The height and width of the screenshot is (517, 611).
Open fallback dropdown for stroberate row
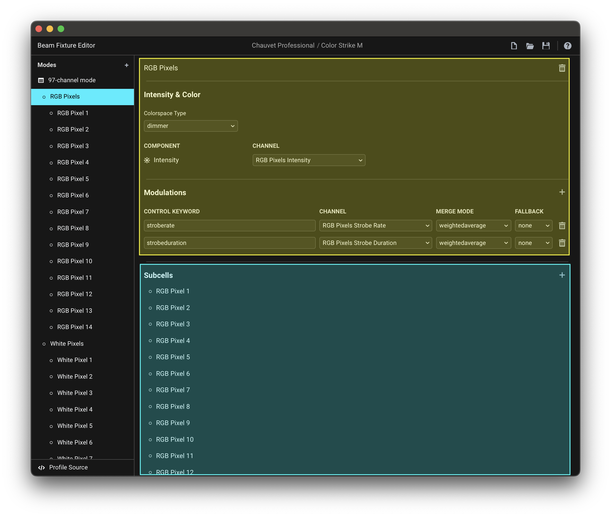click(533, 225)
